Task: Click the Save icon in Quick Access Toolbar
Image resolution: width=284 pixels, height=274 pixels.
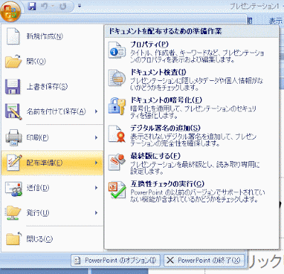Action: [x=32, y=6]
